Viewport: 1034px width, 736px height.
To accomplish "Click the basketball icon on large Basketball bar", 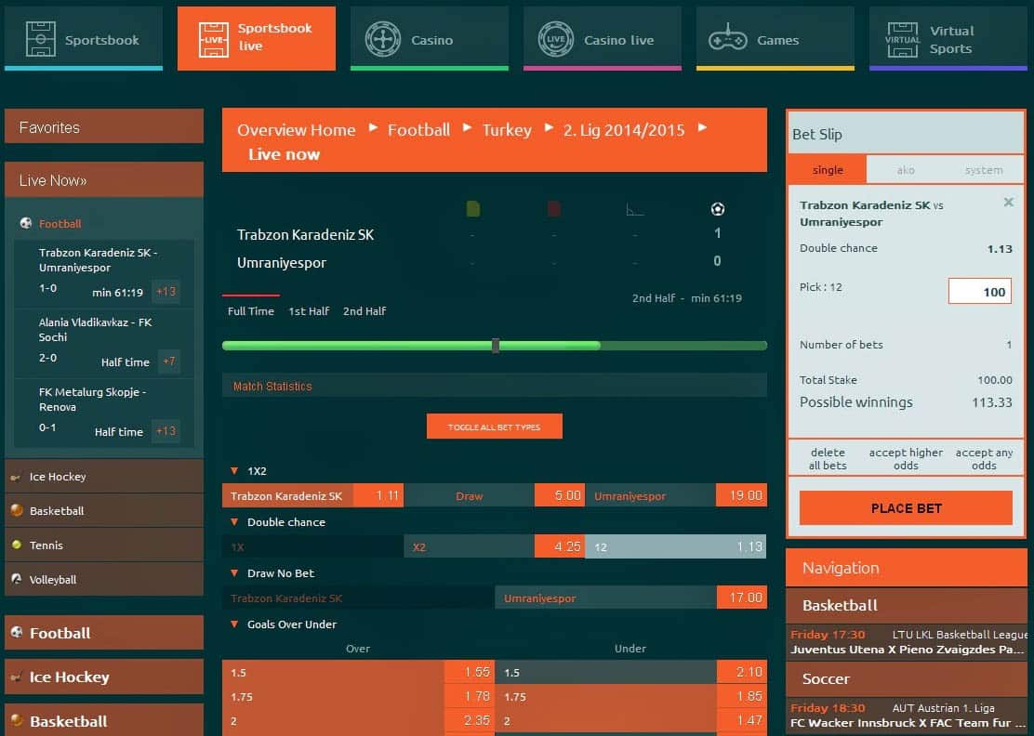I will click(17, 720).
